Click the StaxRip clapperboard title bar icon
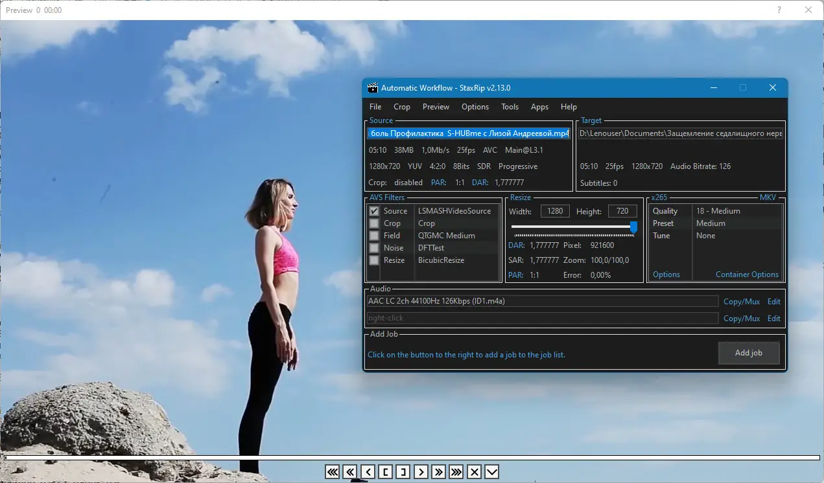 373,88
